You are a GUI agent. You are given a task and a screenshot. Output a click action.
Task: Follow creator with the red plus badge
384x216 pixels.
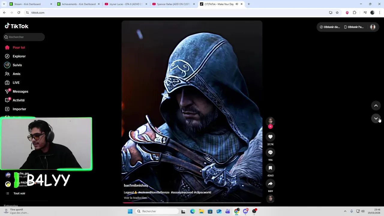270,127
